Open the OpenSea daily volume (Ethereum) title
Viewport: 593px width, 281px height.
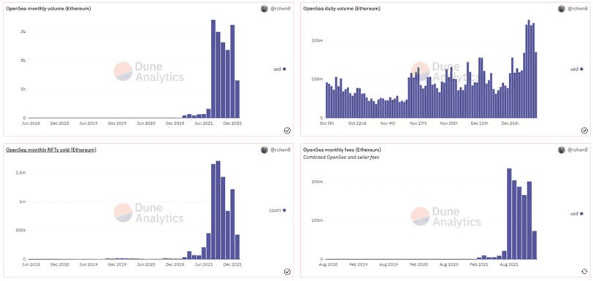pos(342,9)
